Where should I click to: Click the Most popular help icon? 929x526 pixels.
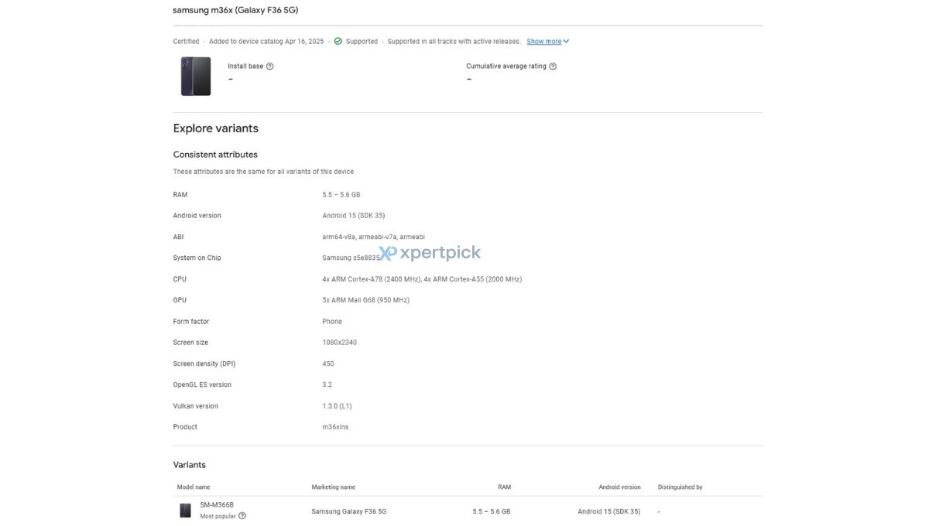click(241, 515)
